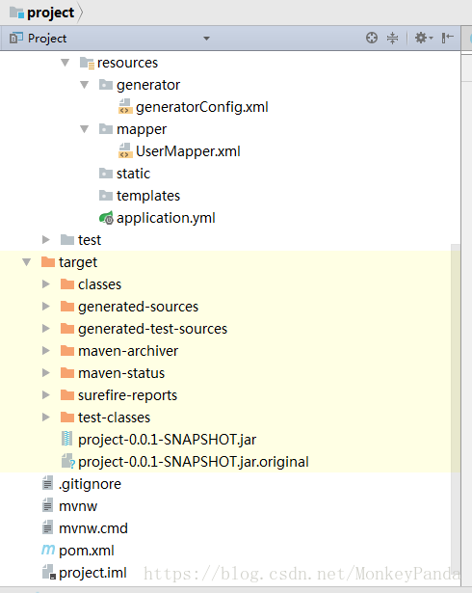Screen dimensions: 472x593
Task: Collapse the resources folder
Action: [x=65, y=63]
